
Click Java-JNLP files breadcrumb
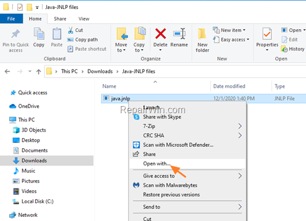point(138,71)
